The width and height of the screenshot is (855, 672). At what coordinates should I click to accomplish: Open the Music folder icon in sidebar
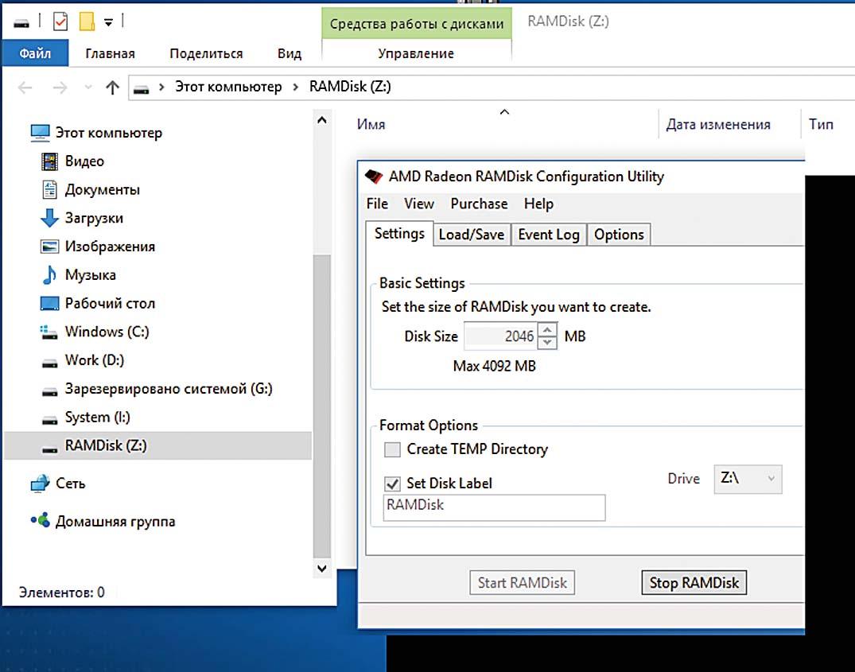coord(49,275)
